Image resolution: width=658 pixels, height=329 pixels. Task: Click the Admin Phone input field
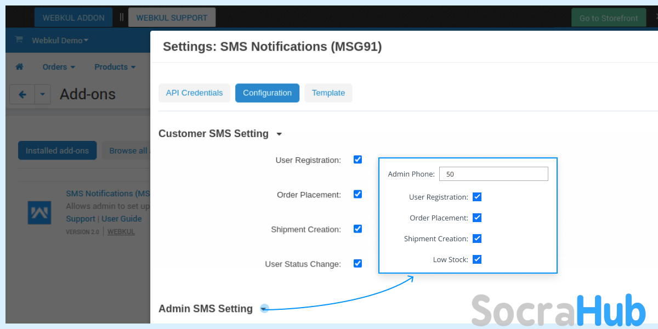[493, 174]
